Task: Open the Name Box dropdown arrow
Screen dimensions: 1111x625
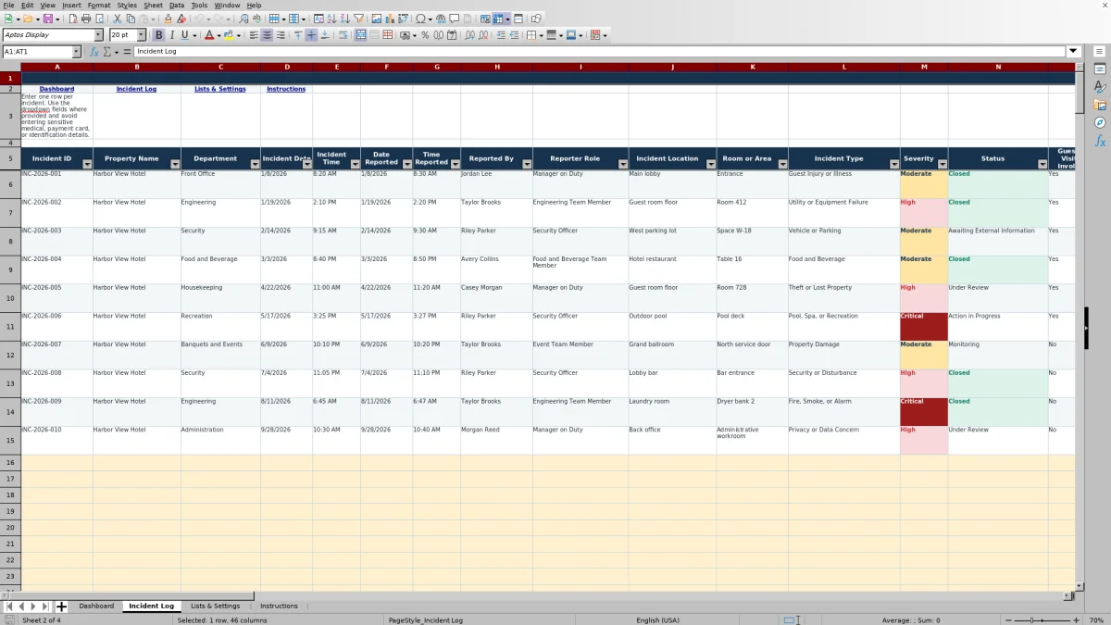Action: point(76,52)
